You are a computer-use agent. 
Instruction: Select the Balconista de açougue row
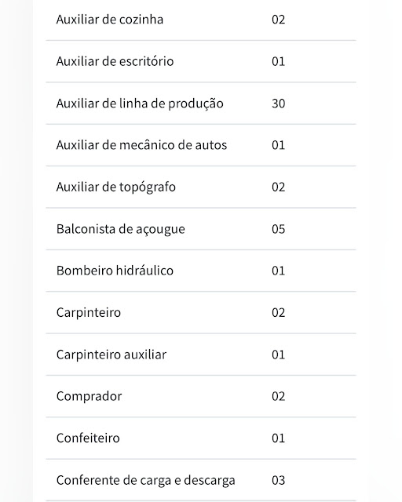[x=201, y=229]
